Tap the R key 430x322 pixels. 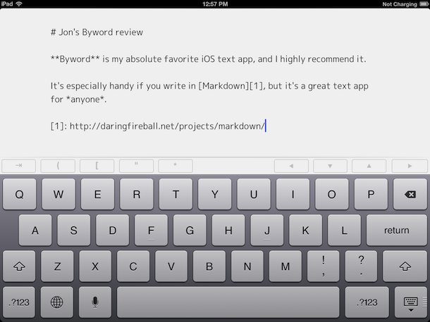pos(137,194)
